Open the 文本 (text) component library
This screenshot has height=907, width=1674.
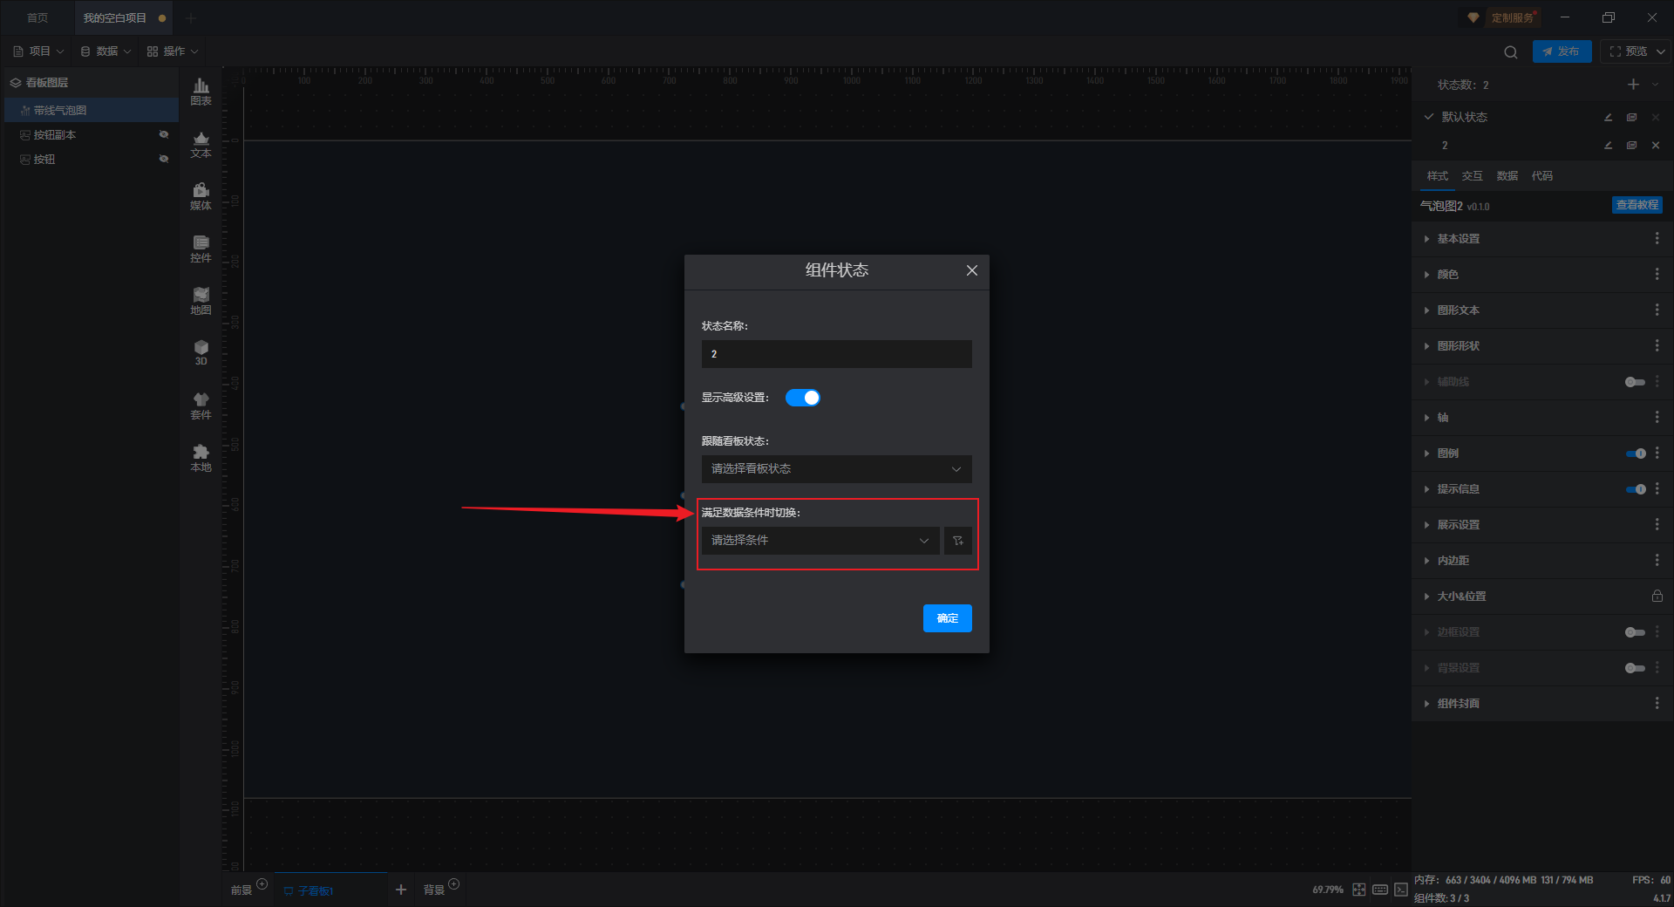(201, 144)
